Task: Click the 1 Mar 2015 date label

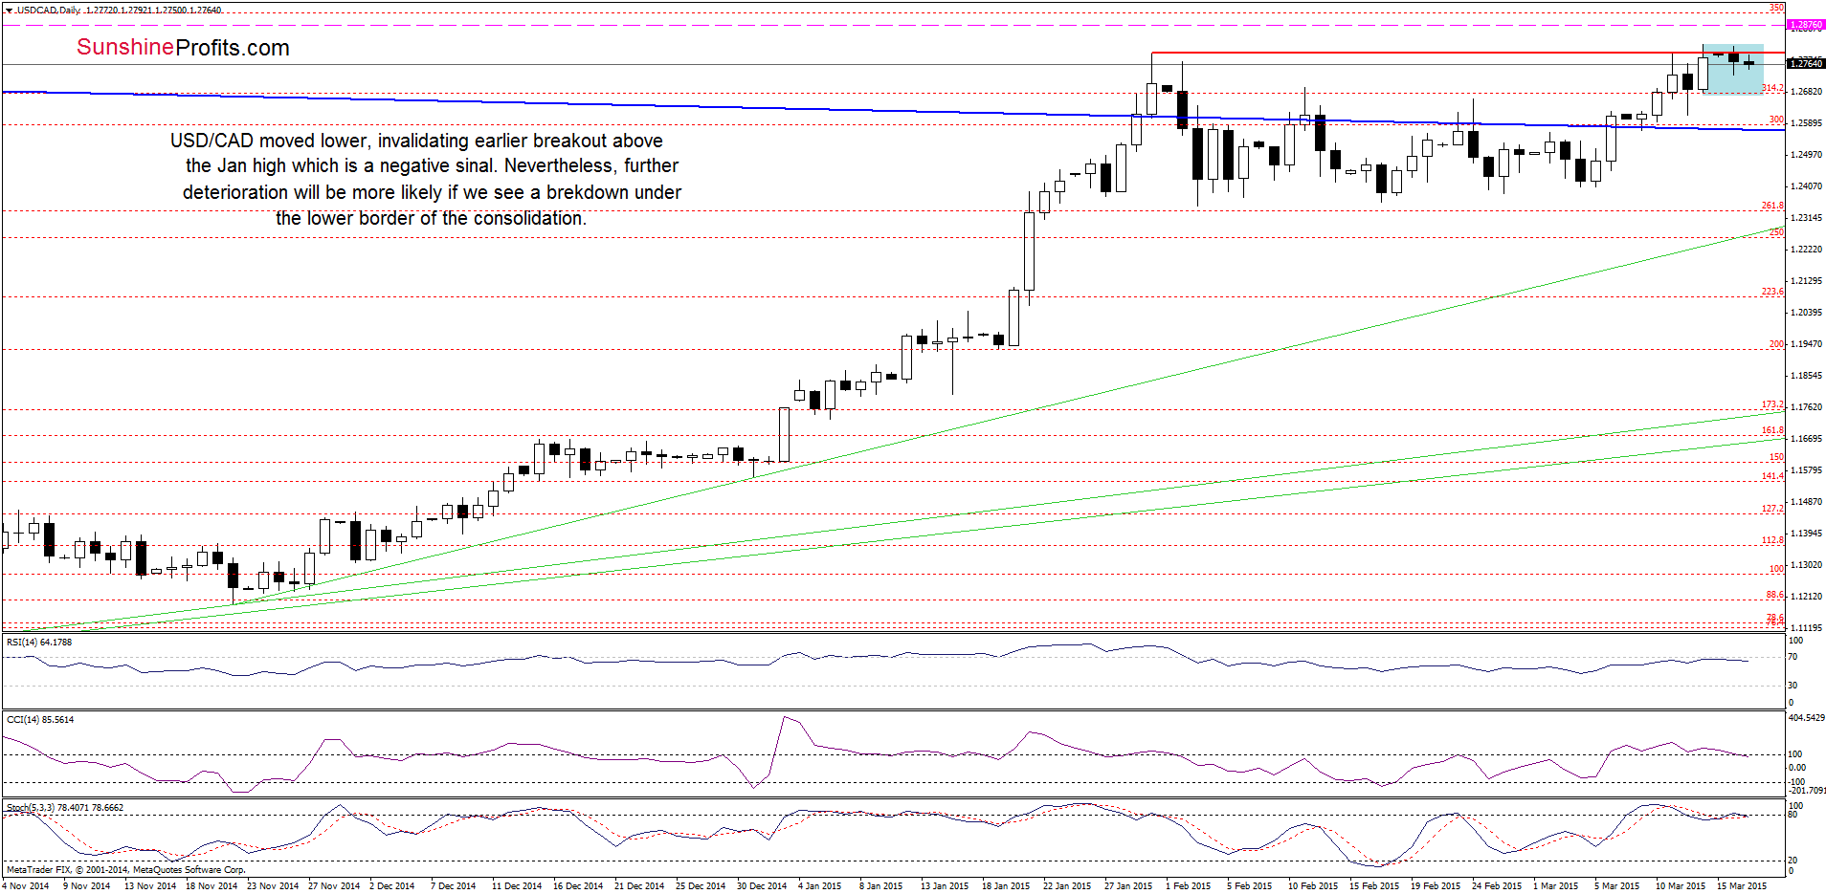Action: coord(1555,885)
